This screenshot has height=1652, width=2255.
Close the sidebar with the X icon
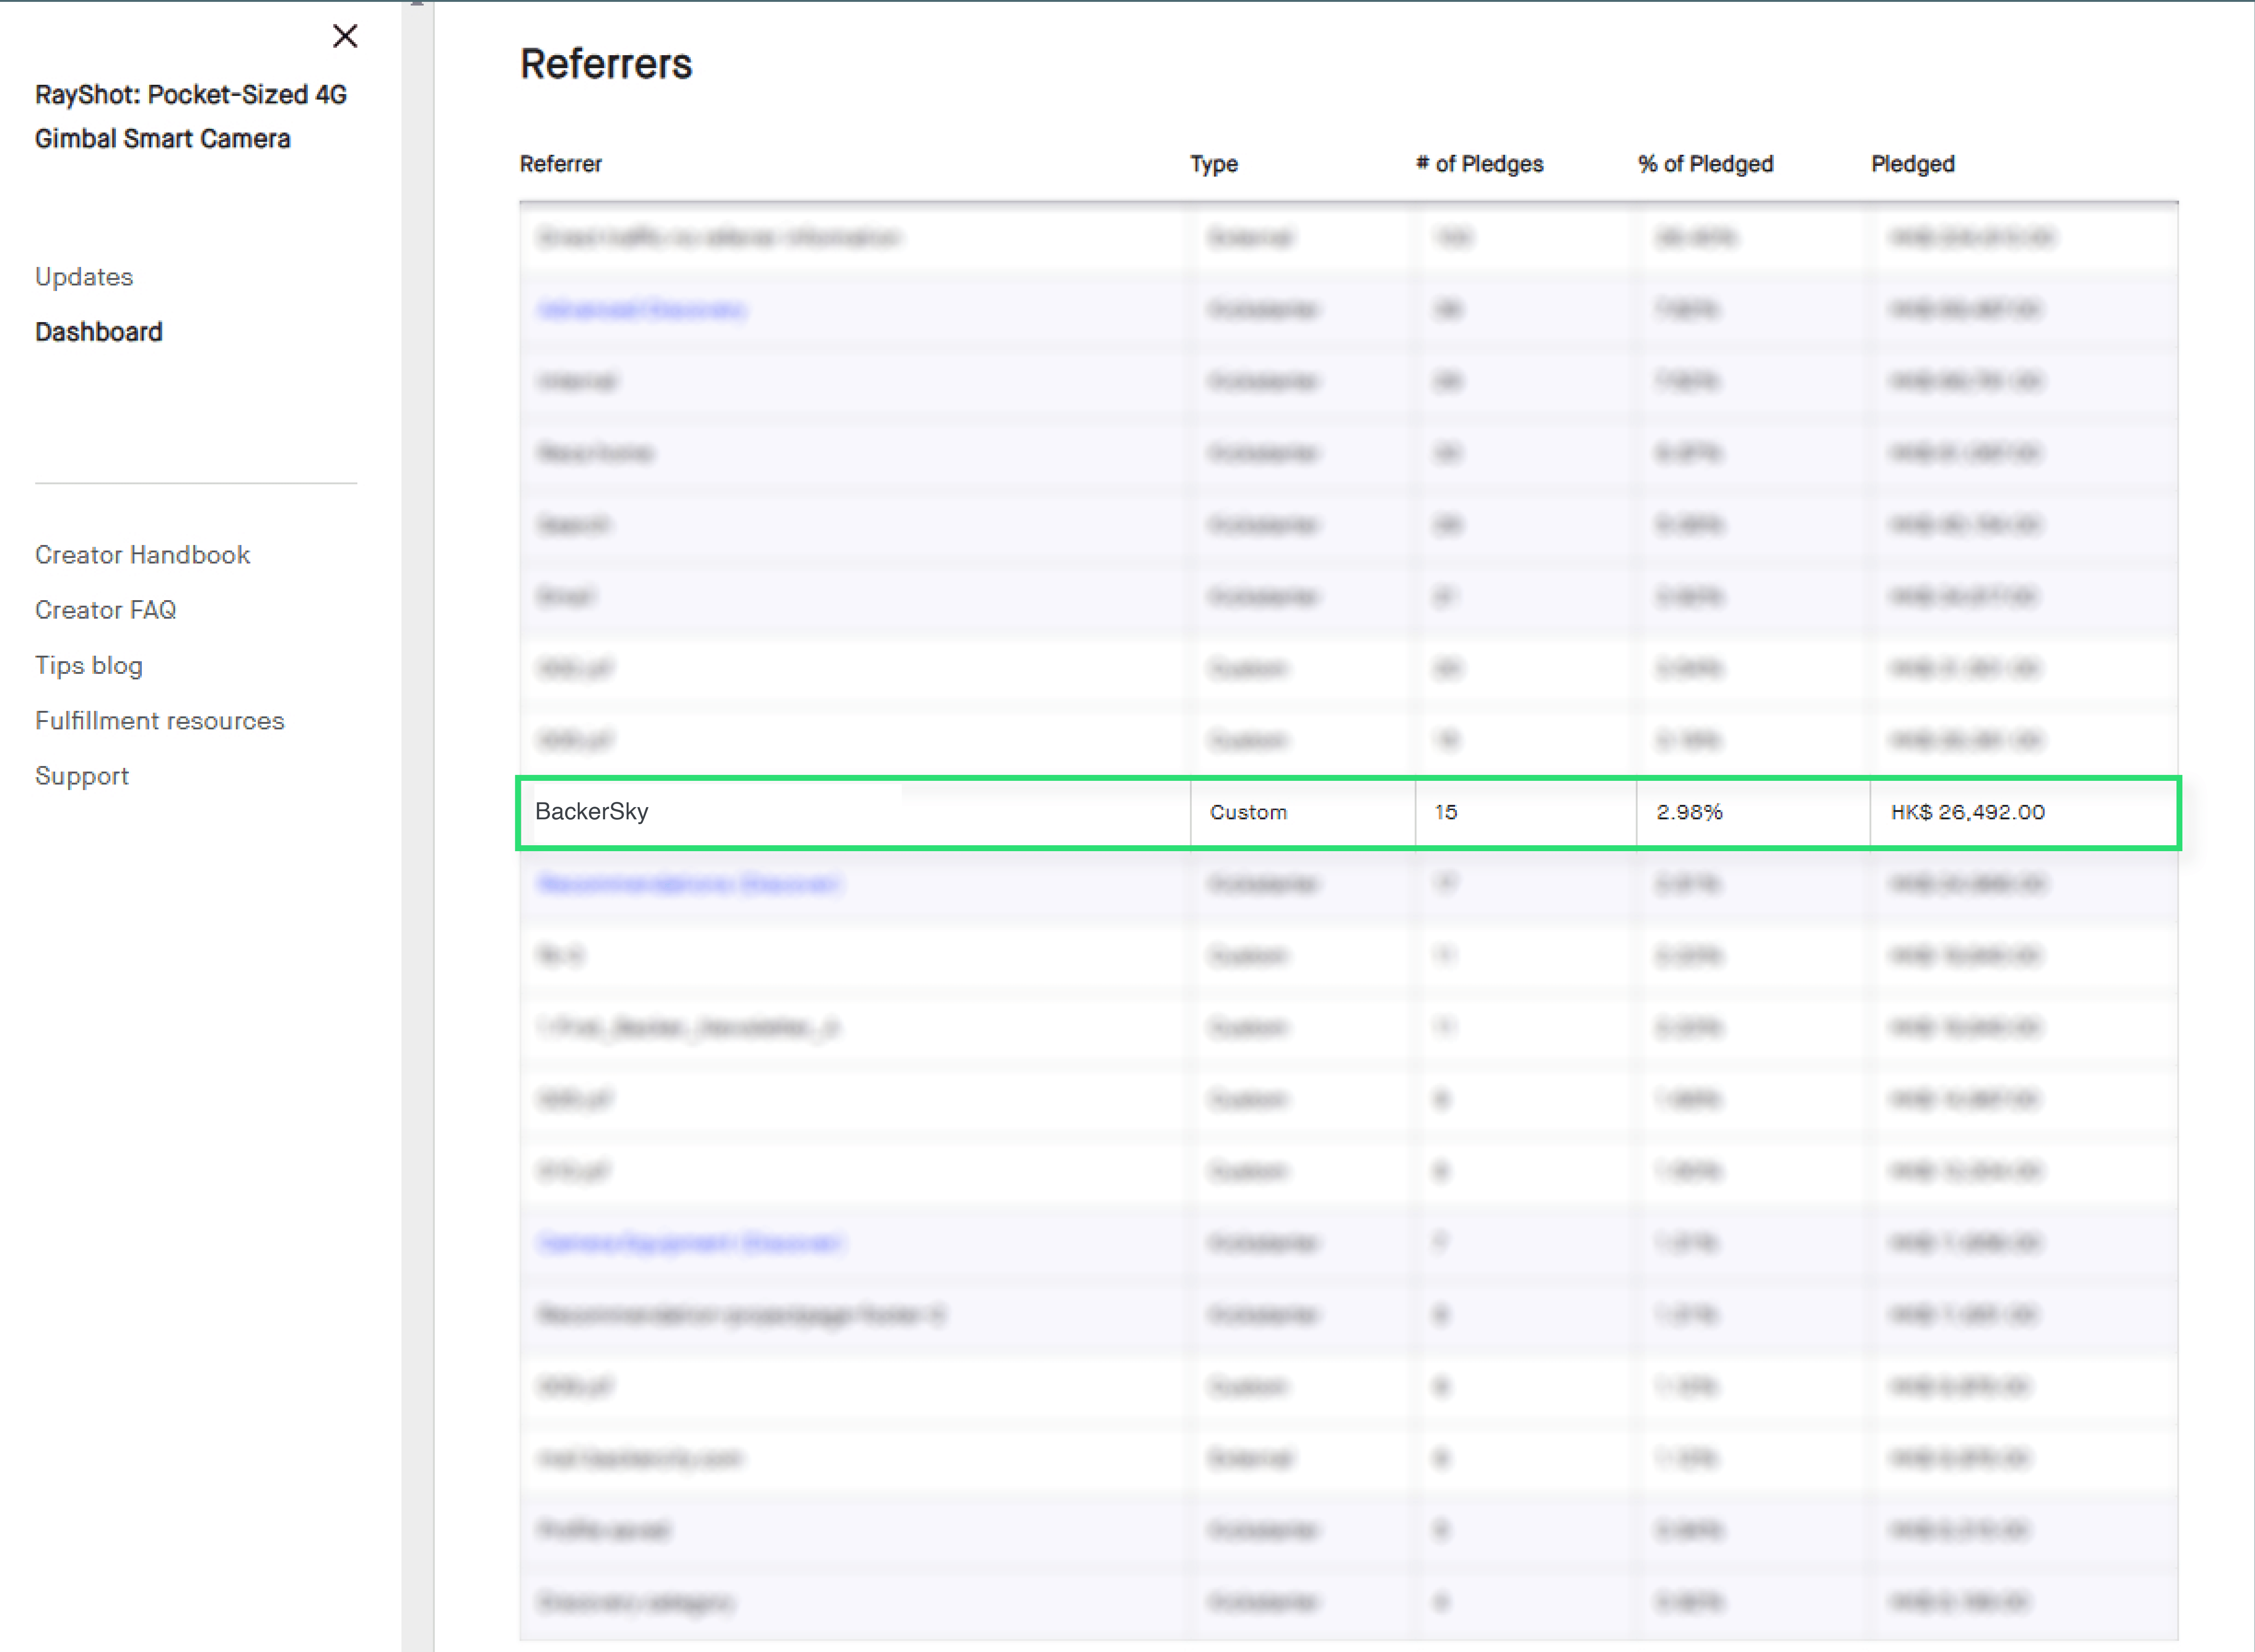point(345,36)
